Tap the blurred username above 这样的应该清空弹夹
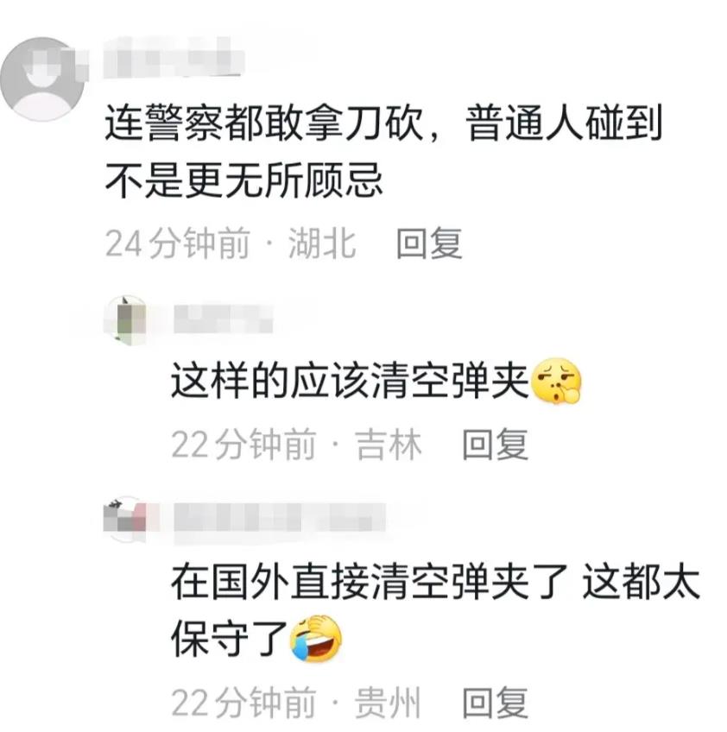The height and width of the screenshot is (732, 727). (223, 319)
